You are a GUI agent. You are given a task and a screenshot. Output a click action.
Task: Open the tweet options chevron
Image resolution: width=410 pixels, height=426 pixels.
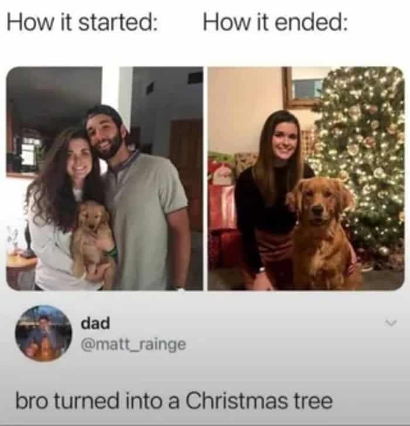[391, 323]
